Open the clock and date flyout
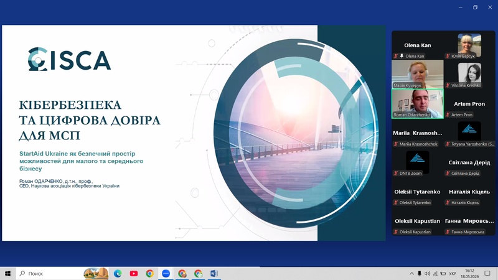Screen dimensions: 498x280 point(470,273)
